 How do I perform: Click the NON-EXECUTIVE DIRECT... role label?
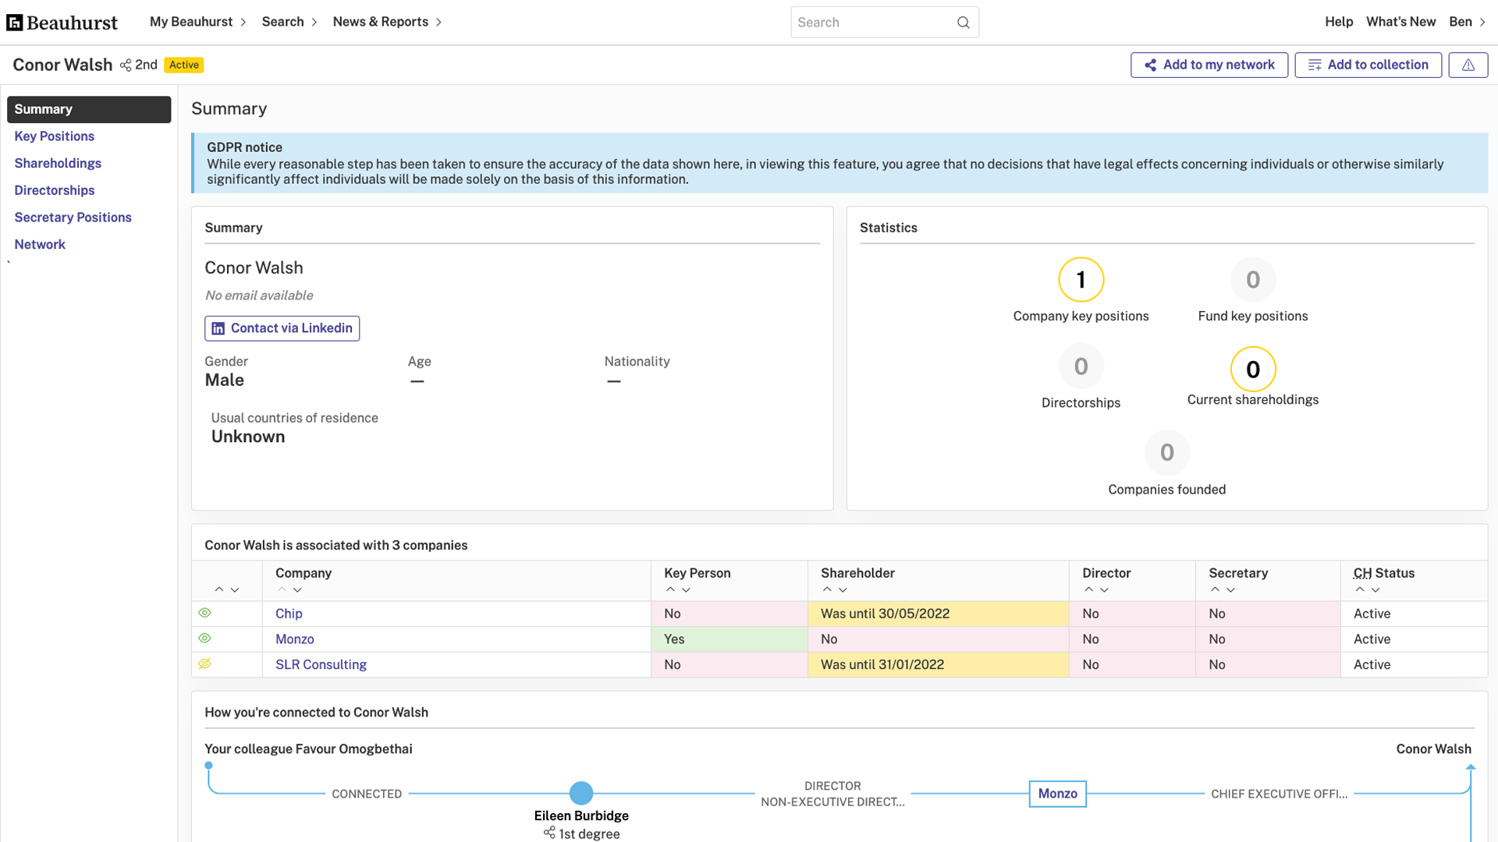coord(832,801)
